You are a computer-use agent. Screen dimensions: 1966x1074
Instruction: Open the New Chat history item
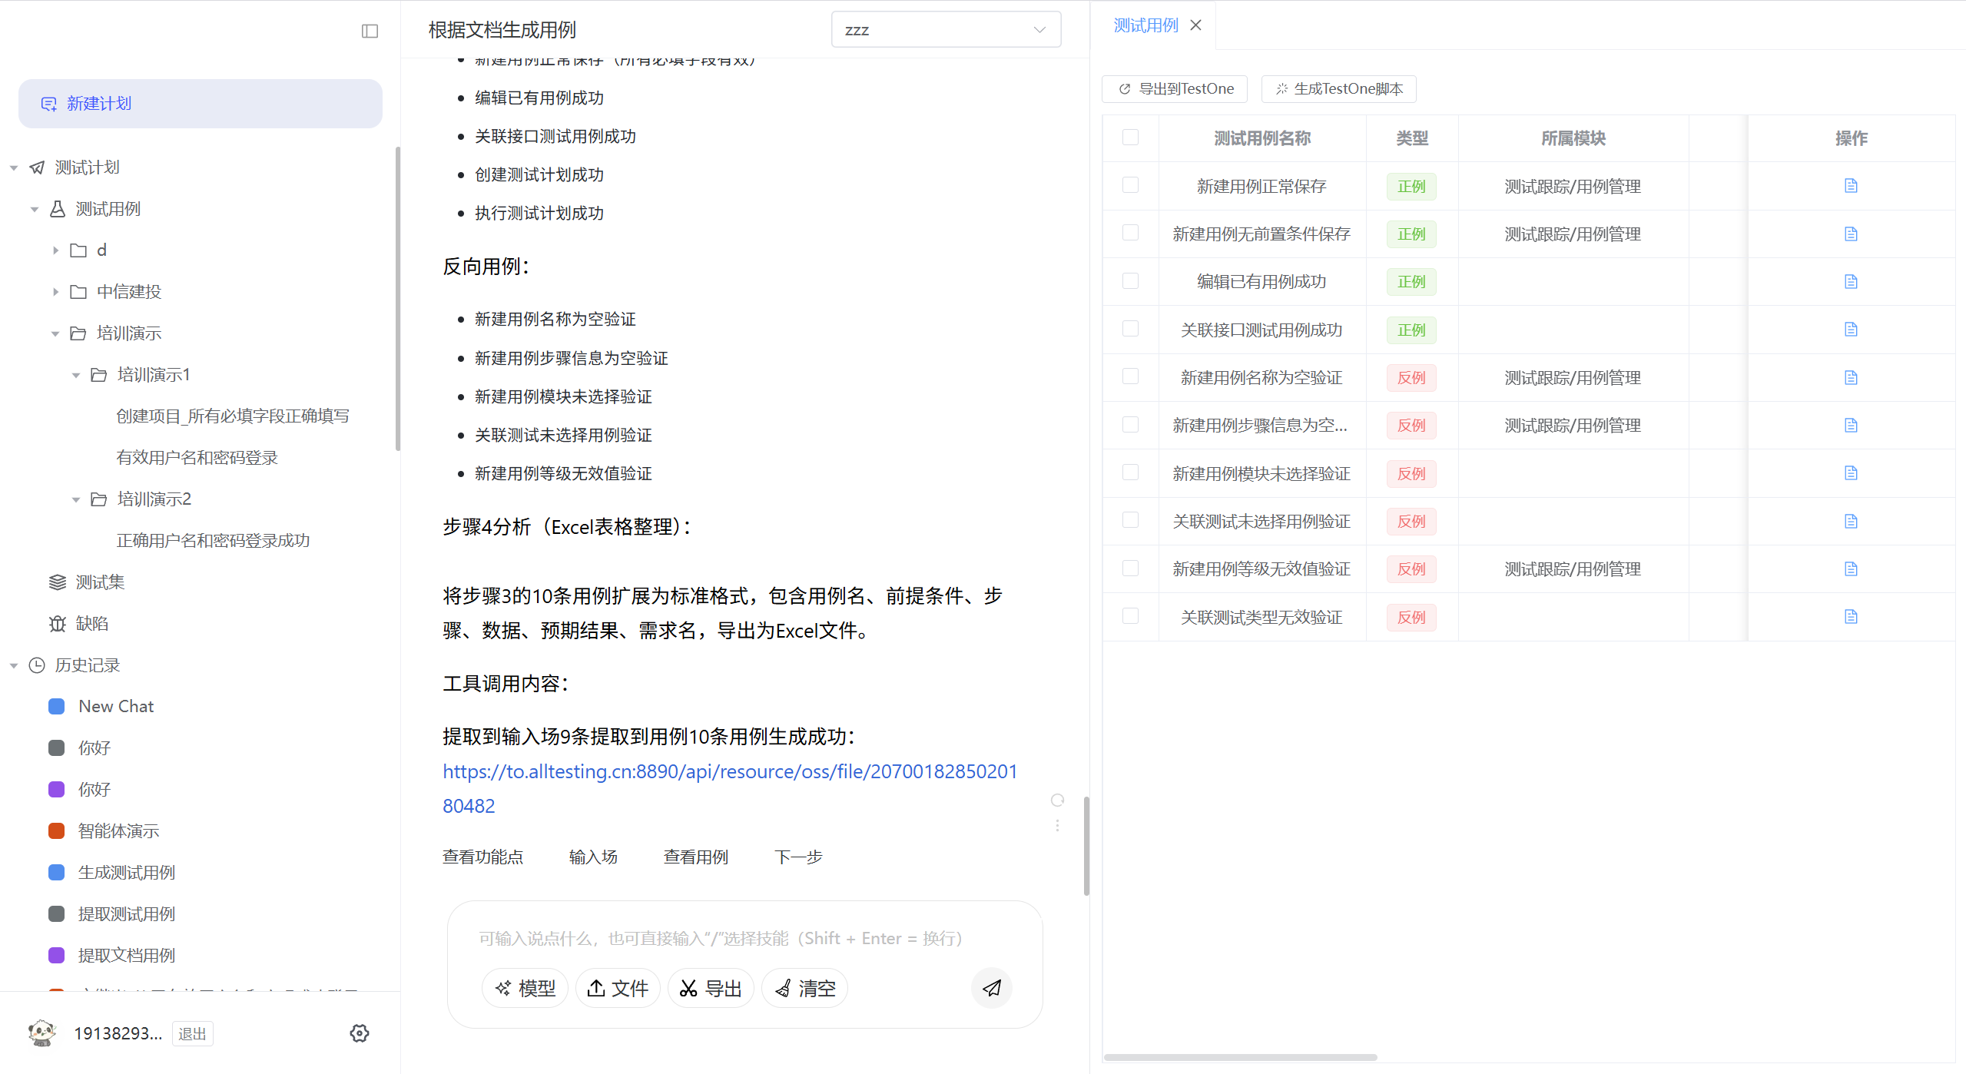pyautogui.click(x=116, y=706)
